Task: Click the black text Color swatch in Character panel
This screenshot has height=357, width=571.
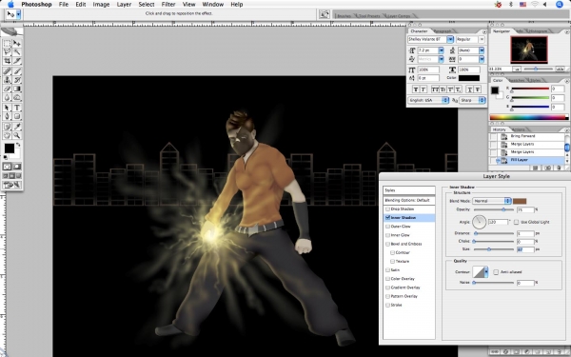Action: pyautogui.click(x=469, y=78)
